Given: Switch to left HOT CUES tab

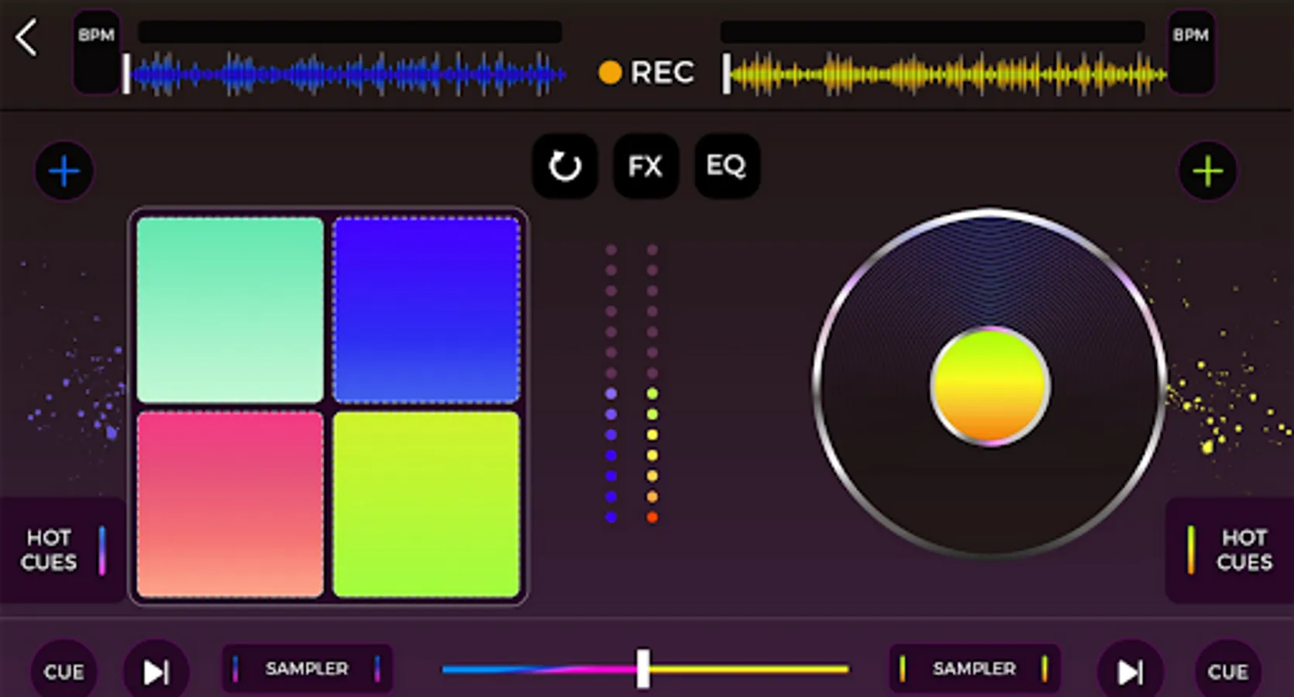Looking at the screenshot, I should 63,550.
